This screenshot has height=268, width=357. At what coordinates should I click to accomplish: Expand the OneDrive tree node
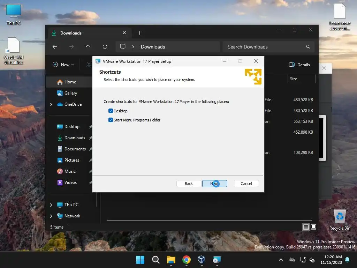click(51, 104)
